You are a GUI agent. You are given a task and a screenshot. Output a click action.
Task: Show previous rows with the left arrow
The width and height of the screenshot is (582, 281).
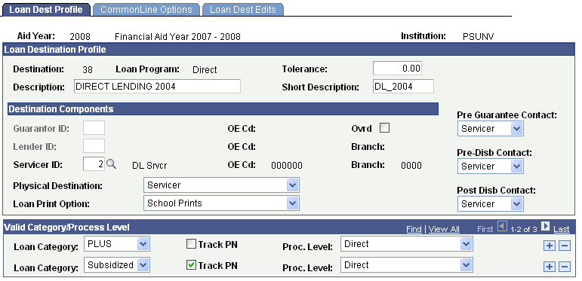tap(502, 226)
